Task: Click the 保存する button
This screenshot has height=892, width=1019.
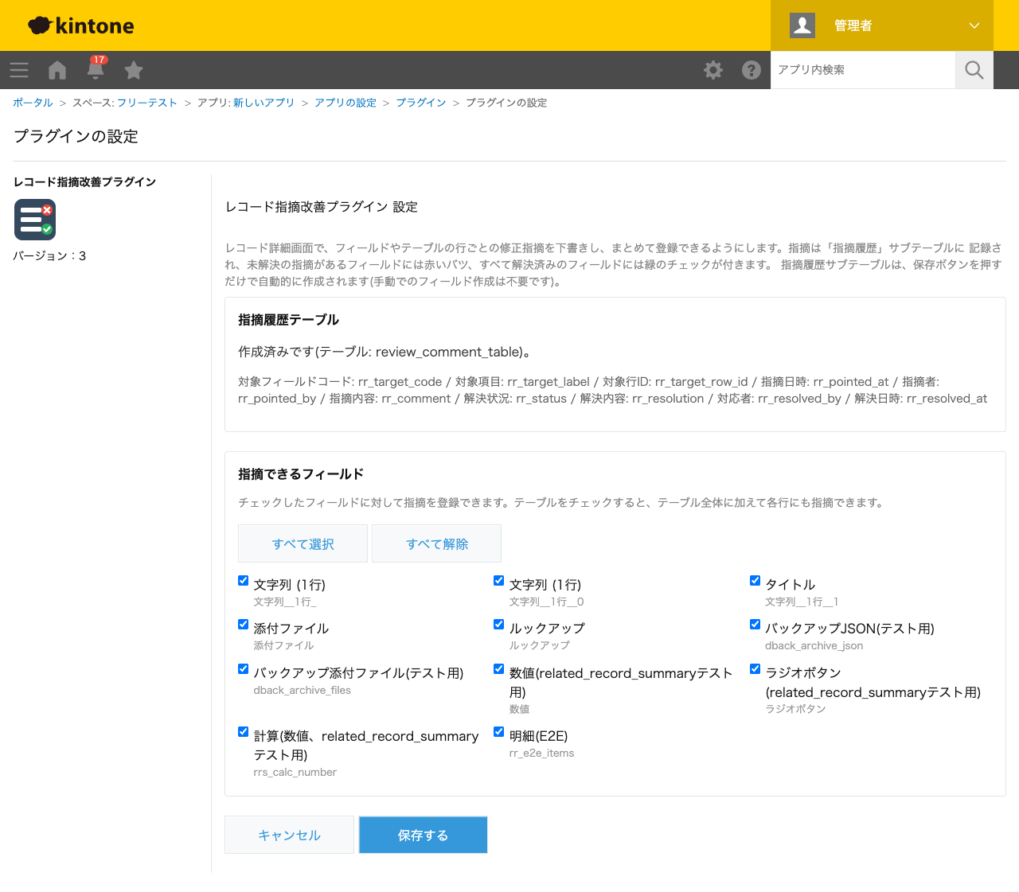Action: point(423,835)
